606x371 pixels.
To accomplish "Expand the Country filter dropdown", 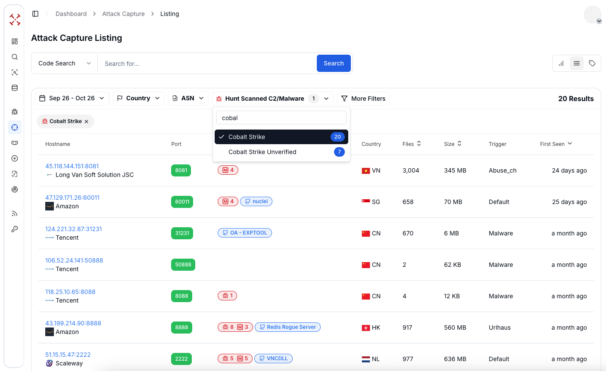I will coord(138,98).
